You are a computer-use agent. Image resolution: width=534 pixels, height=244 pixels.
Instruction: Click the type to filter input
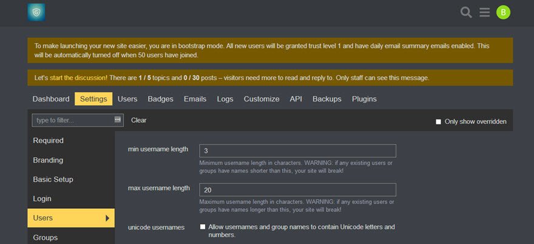(78, 120)
